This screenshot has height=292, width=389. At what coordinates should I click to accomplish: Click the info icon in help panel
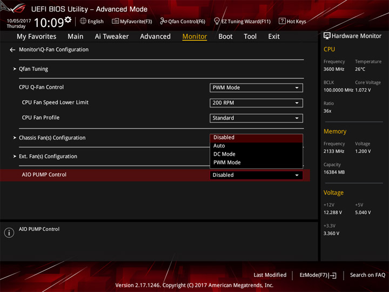tap(9, 233)
